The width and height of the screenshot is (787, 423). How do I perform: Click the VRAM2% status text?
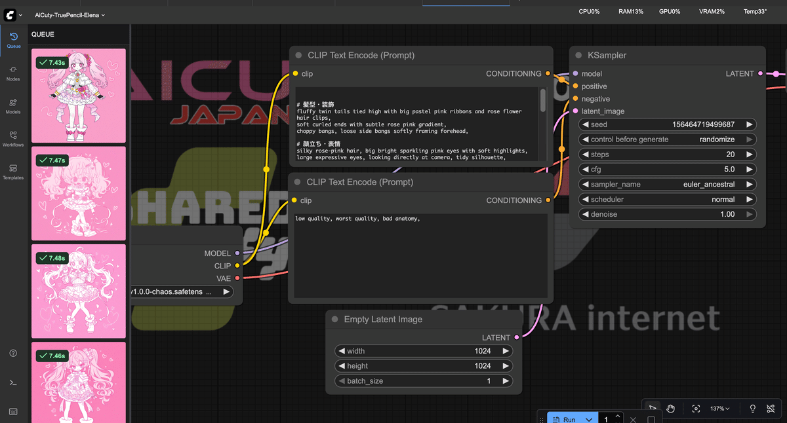point(712,11)
